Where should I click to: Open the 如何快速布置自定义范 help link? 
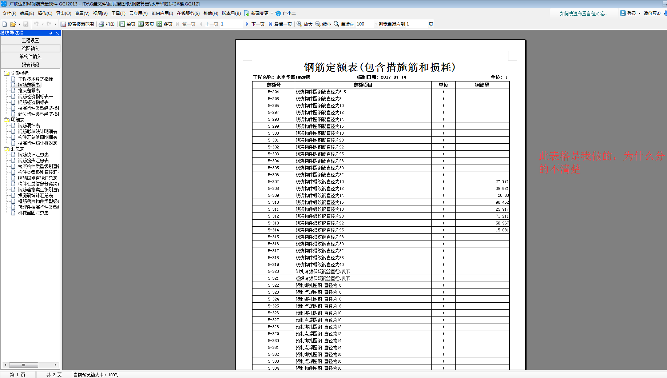[x=583, y=13]
